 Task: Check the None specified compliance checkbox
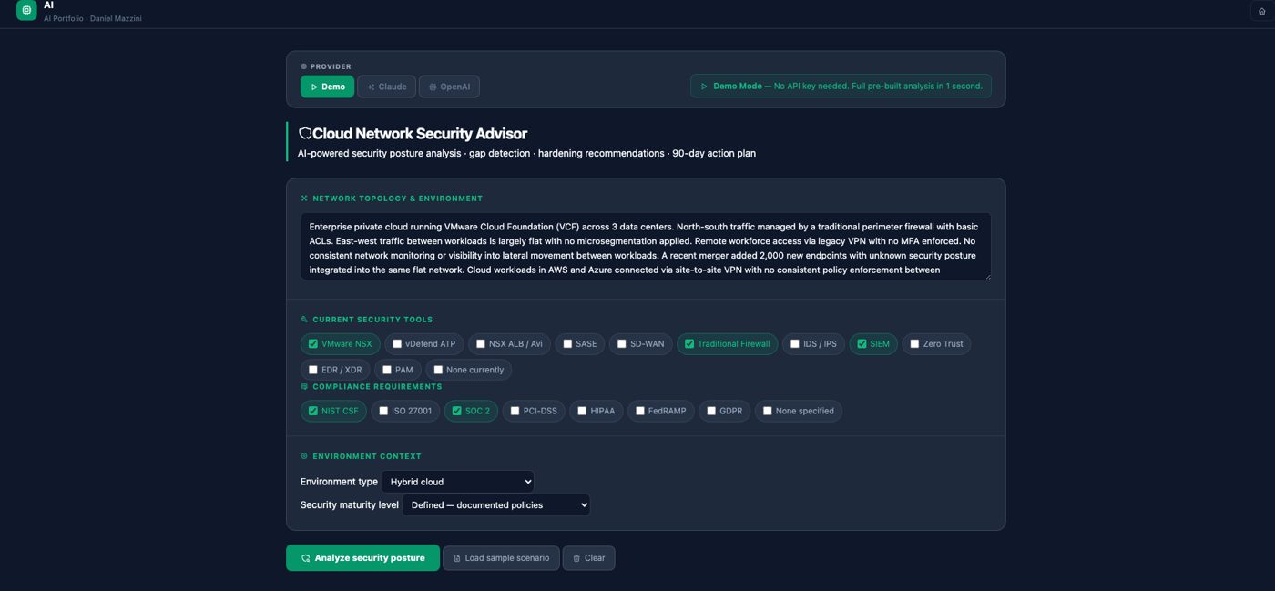pyautogui.click(x=767, y=411)
